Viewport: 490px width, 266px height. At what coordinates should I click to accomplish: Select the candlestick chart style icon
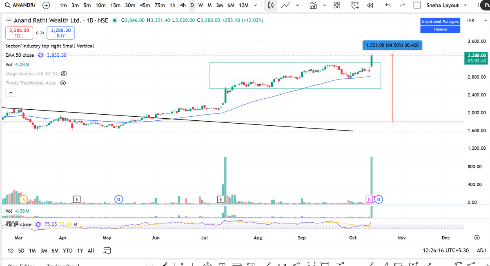click(x=272, y=5)
